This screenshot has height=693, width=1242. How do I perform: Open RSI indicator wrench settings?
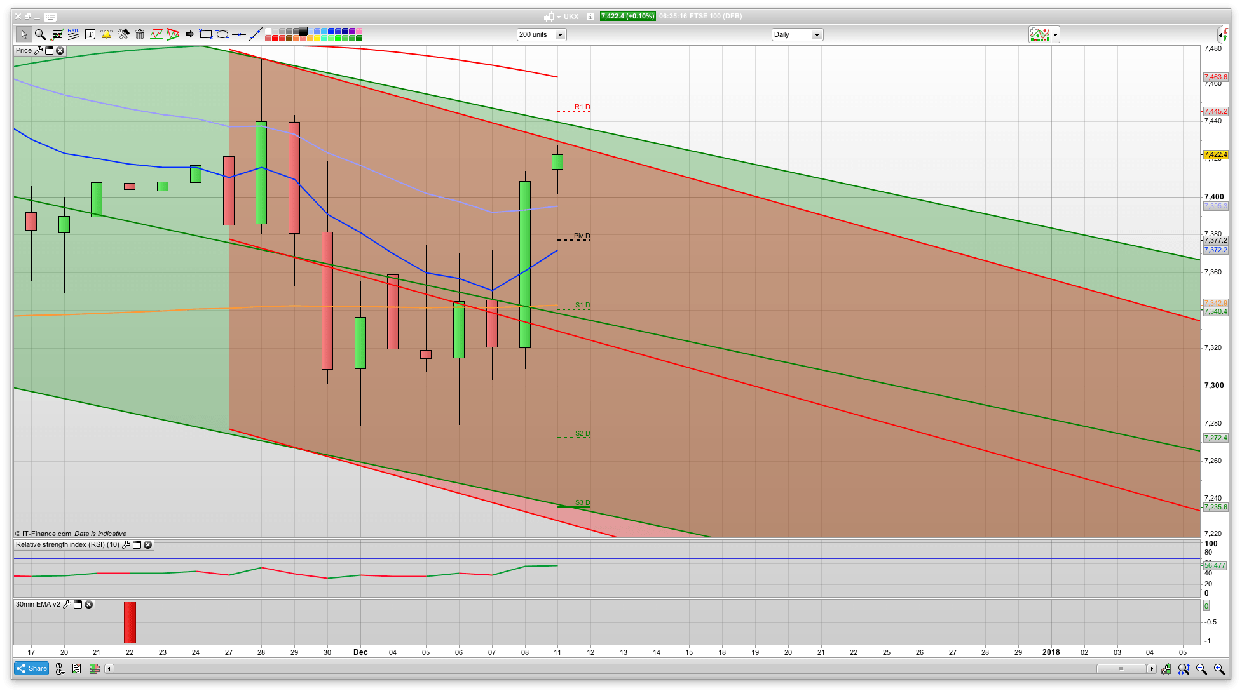coord(126,544)
